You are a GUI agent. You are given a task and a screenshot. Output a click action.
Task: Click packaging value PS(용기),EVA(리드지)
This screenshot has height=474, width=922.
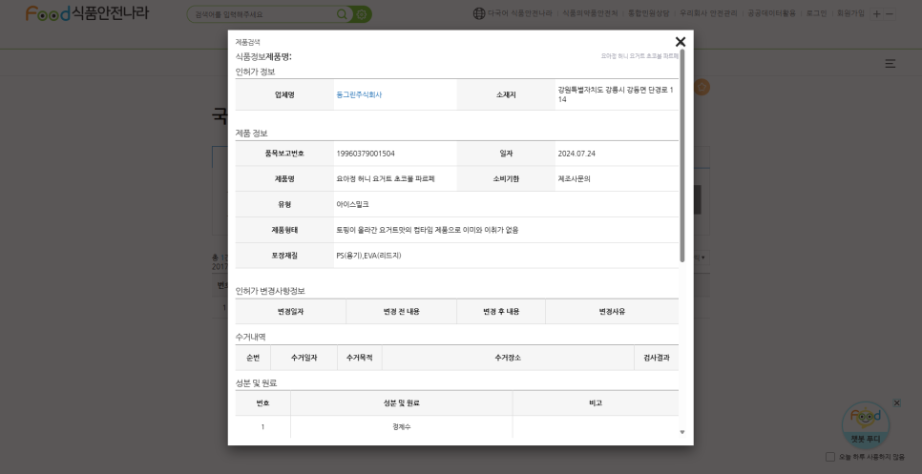point(368,256)
